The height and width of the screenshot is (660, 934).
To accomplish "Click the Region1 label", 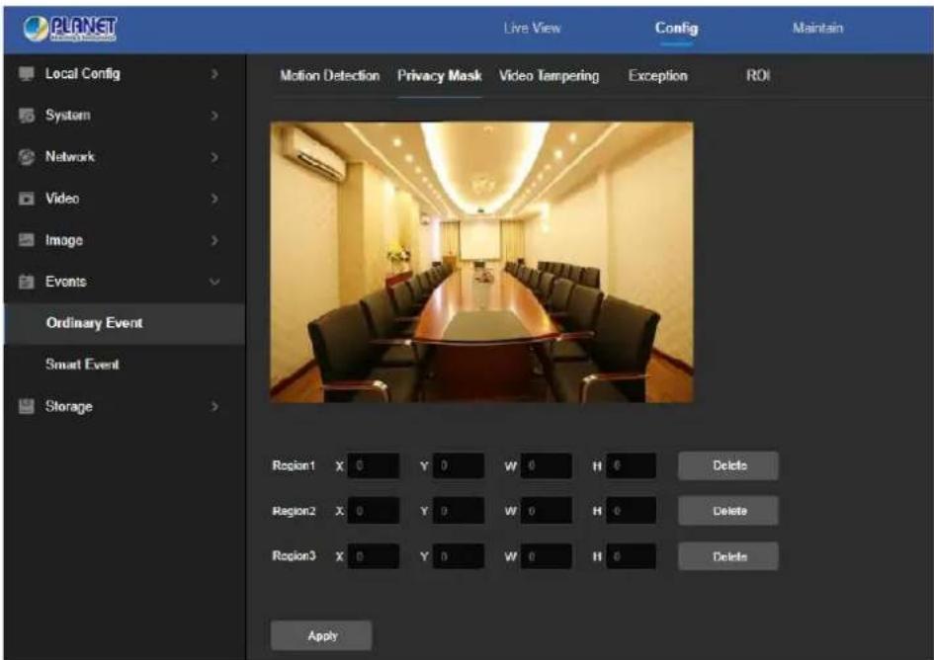I will pos(294,465).
